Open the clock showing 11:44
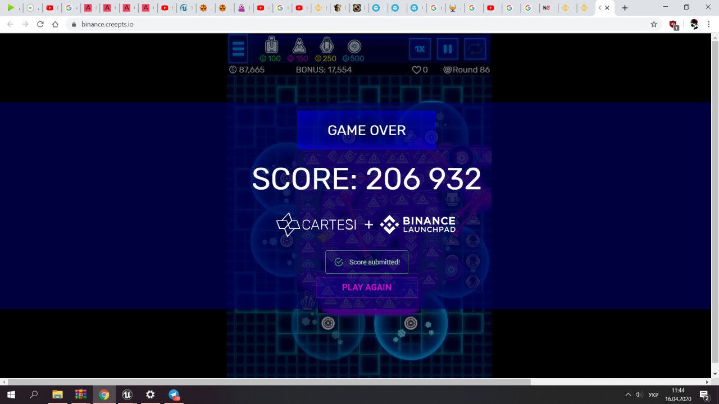 [678, 394]
